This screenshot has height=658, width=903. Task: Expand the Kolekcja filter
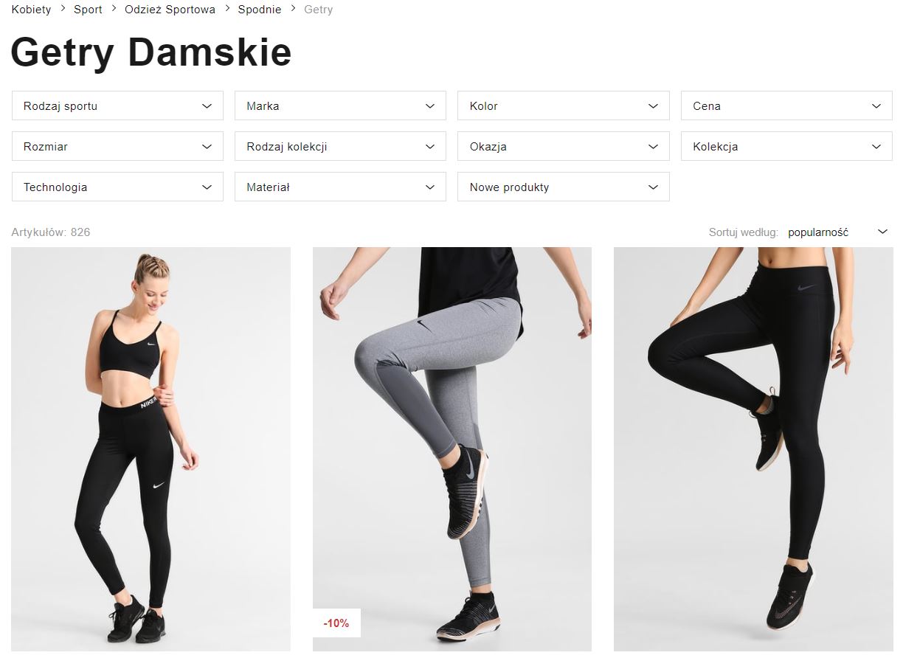pos(786,146)
